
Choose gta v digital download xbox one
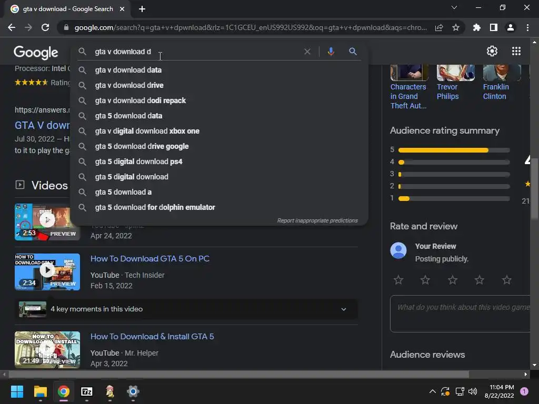point(218,131)
